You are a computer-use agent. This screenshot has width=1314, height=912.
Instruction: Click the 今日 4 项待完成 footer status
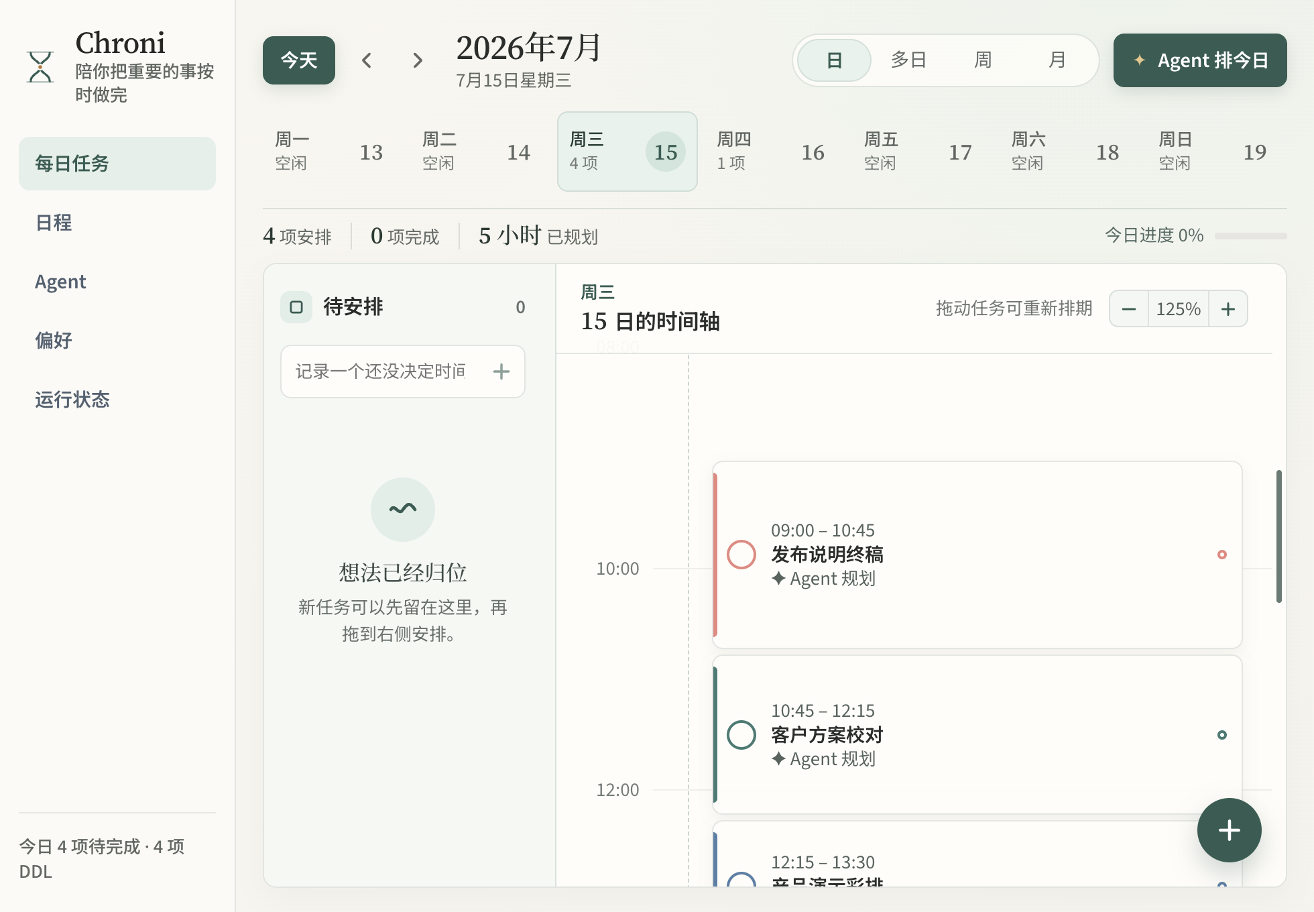point(101,859)
